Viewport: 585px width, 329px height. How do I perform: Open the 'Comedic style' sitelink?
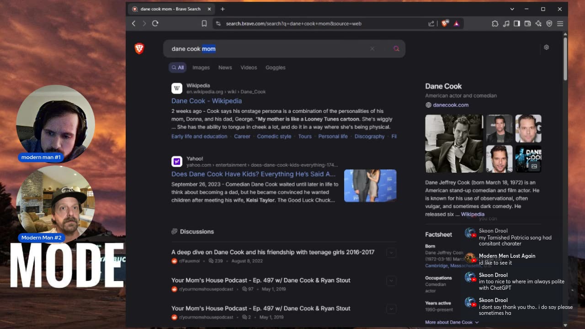pyautogui.click(x=274, y=137)
